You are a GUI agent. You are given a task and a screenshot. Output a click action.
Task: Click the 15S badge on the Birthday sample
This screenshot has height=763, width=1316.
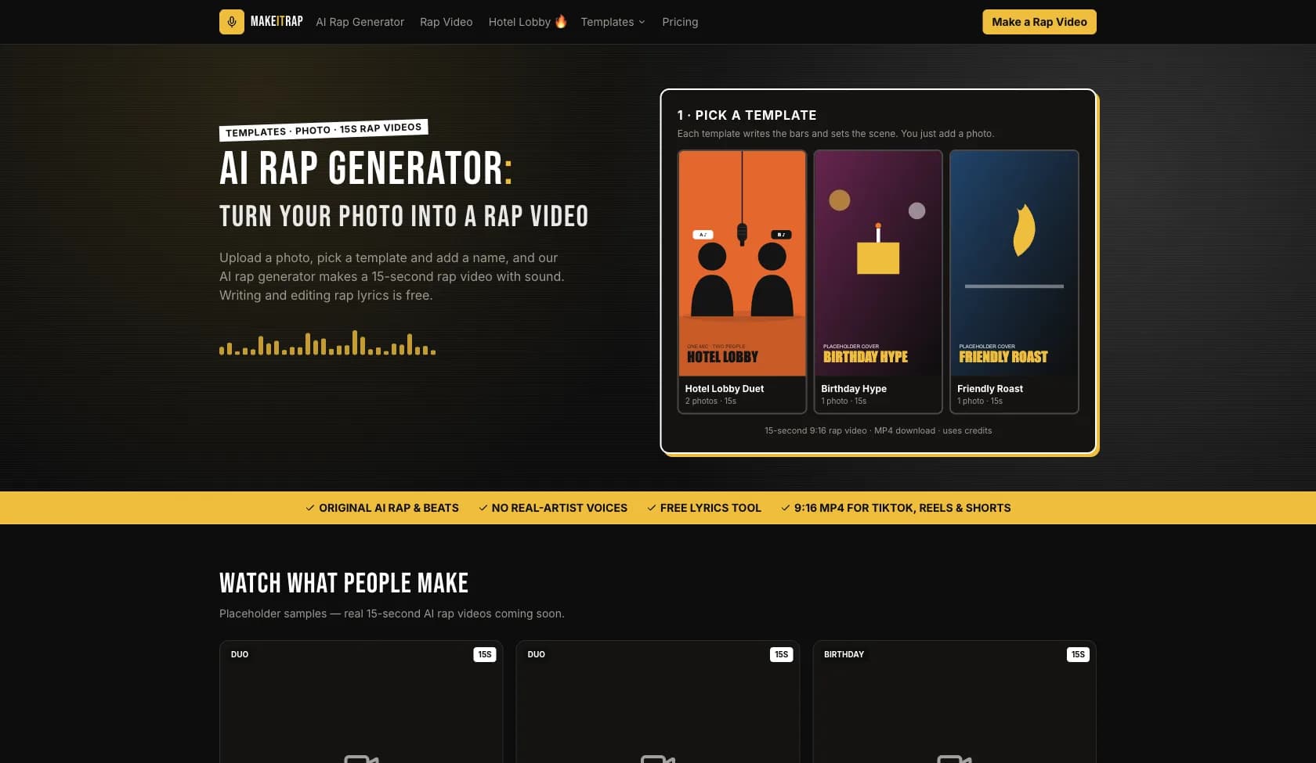1078,654
